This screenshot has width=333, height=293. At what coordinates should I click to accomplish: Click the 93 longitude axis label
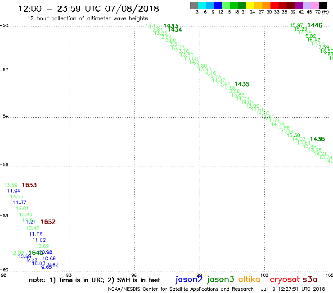pyautogui.click(x=69, y=275)
